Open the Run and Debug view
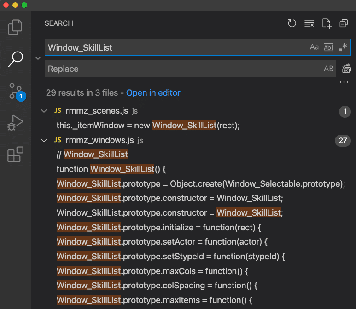Viewport: 356px width, 309px height. tap(15, 123)
